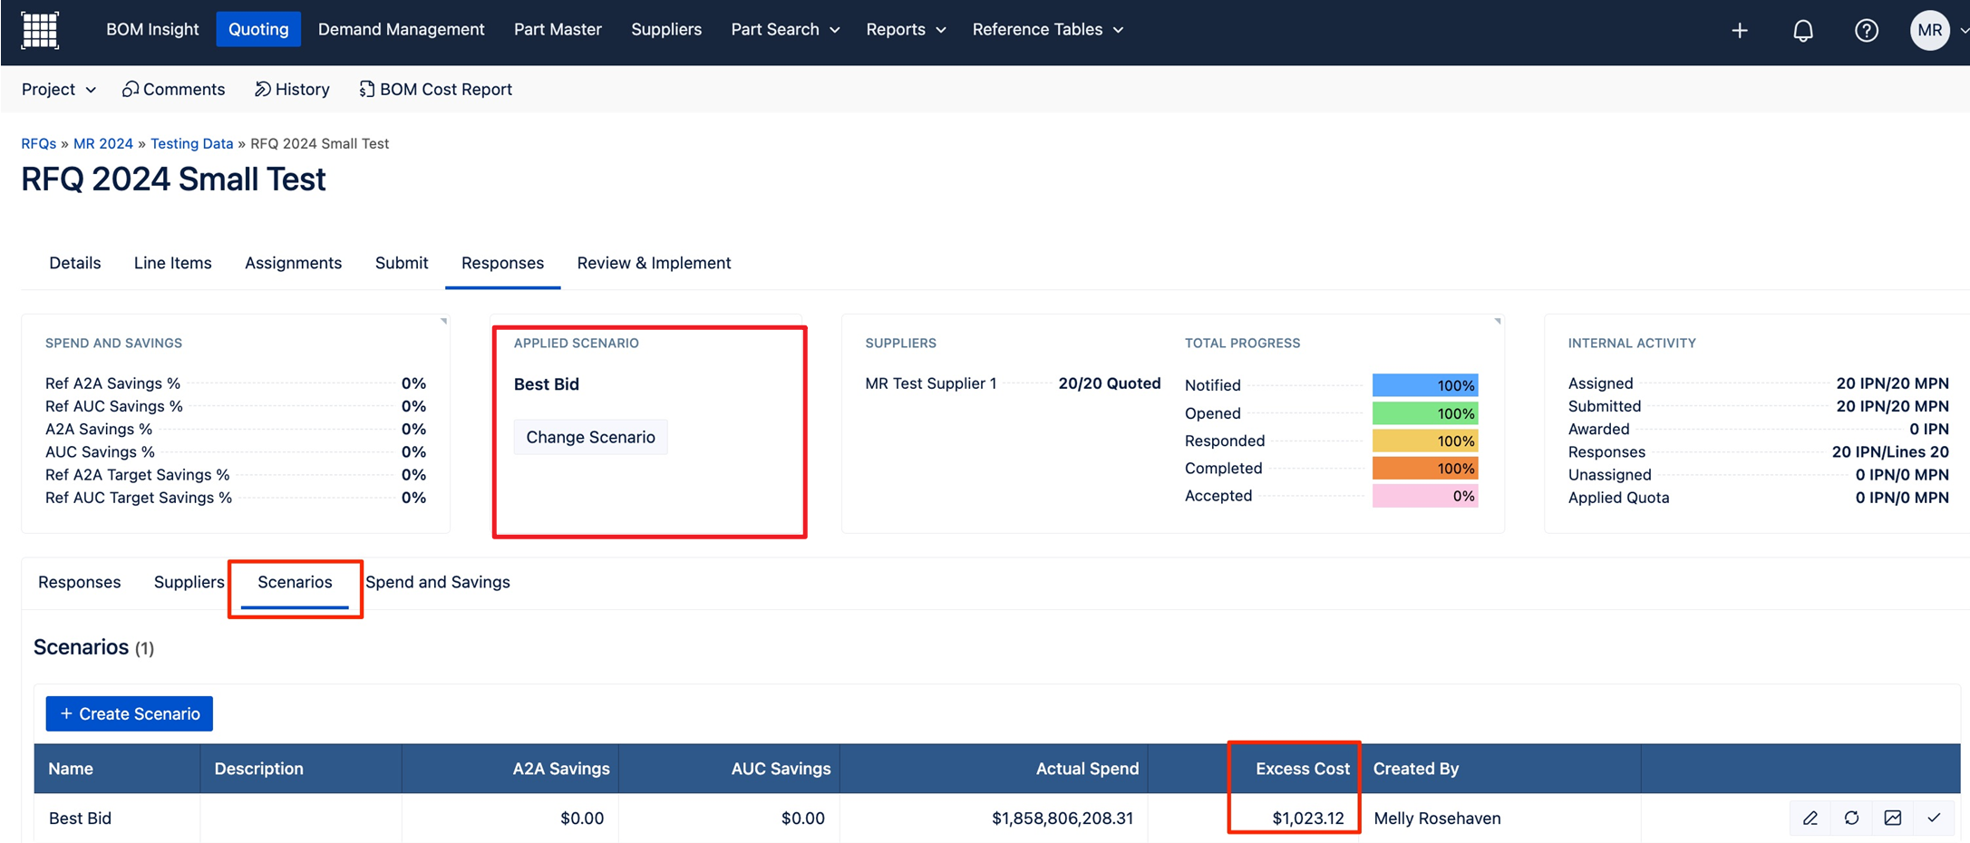Open the Part Search dropdown

click(784, 29)
